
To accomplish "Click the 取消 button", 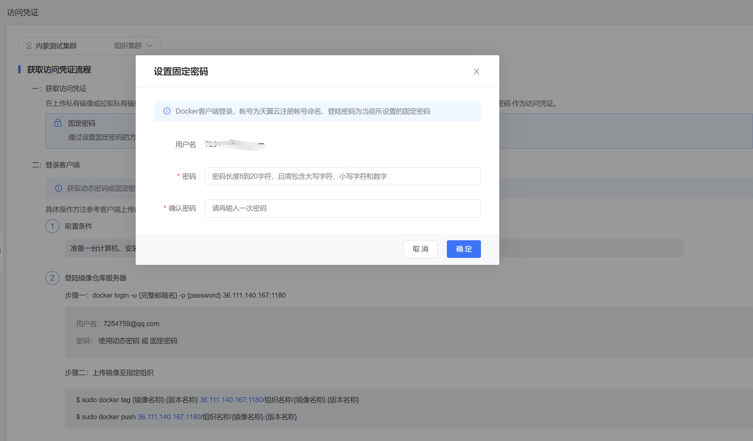I will tap(420, 249).
